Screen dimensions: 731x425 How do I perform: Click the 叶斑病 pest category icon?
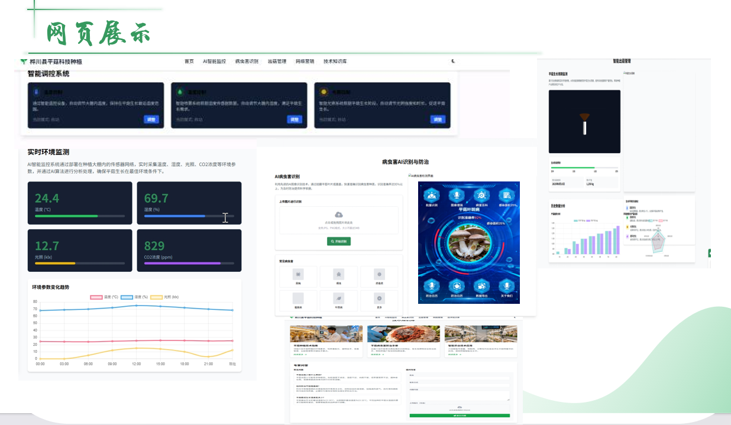coord(339,299)
